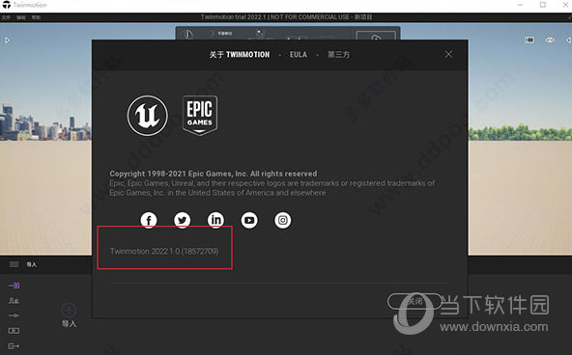Open the Instagram social link icon
Viewport: 572px width, 355px height.
283,220
